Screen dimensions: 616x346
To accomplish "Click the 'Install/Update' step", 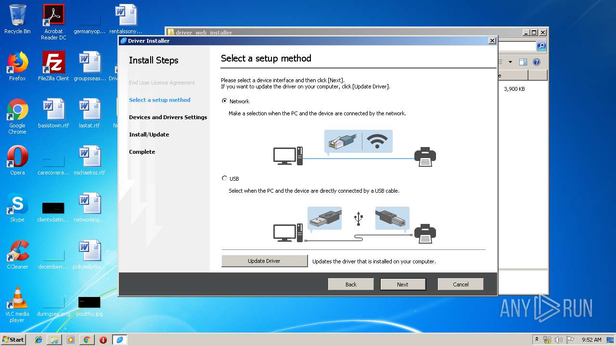I will coord(149,135).
